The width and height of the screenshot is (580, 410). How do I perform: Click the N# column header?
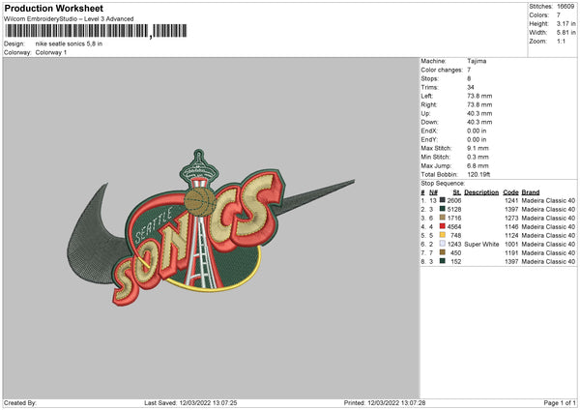[x=433, y=192]
